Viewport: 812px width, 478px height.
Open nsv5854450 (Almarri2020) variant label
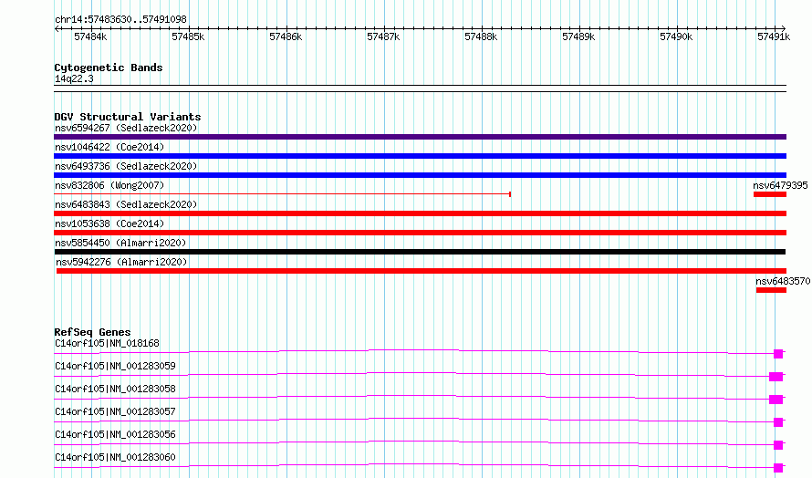[x=120, y=243]
